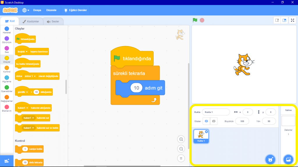
Task: Hide the sprite with crossed-eye button
Action: tap(214, 121)
